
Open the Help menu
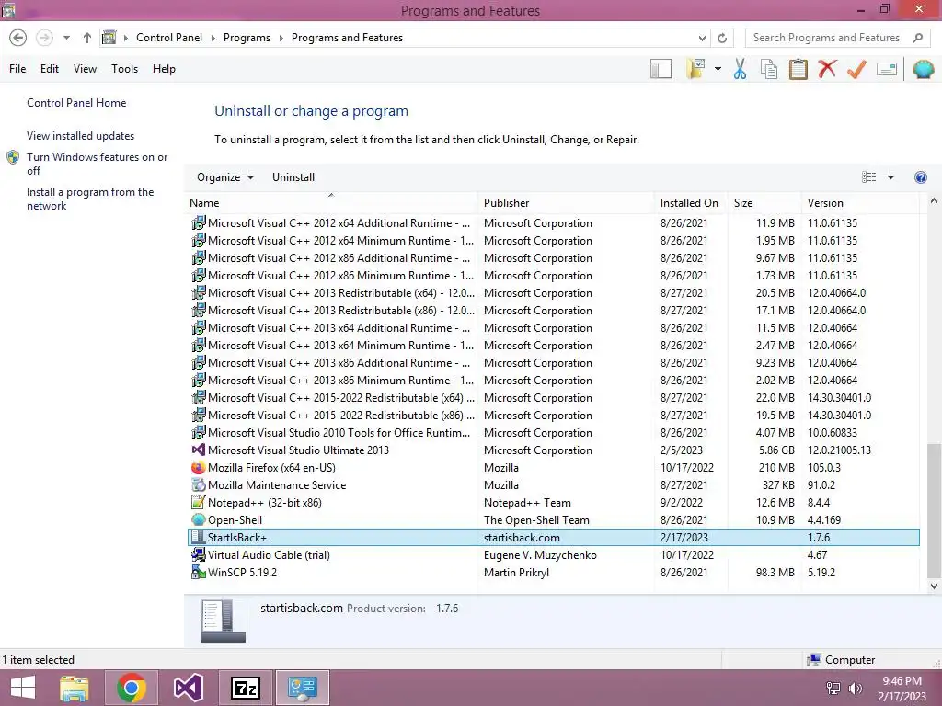tap(164, 69)
